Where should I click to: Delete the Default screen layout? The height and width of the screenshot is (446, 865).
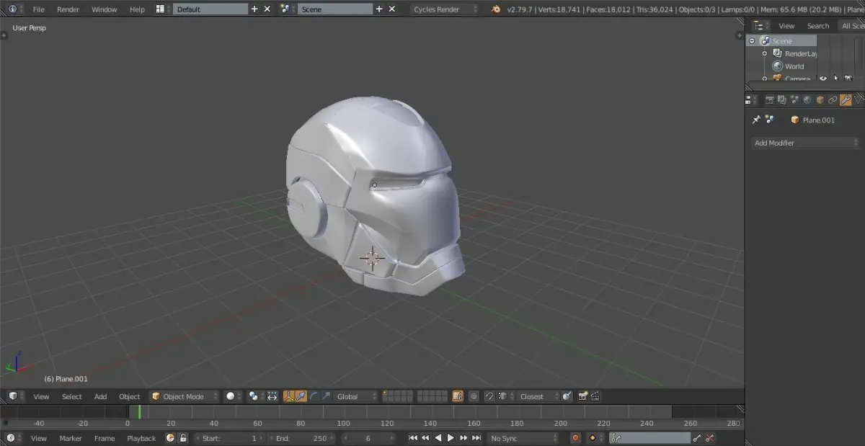point(267,9)
